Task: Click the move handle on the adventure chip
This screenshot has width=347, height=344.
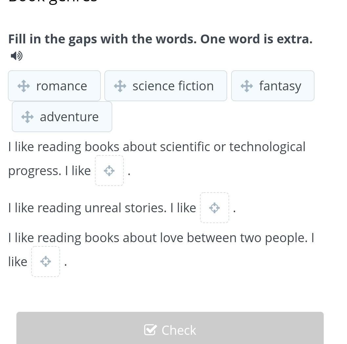Action: coord(28,117)
